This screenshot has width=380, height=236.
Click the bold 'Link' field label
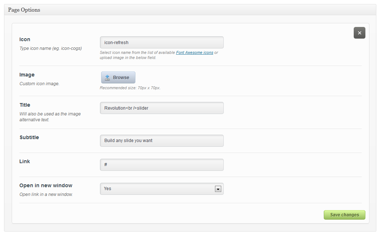pos(25,161)
